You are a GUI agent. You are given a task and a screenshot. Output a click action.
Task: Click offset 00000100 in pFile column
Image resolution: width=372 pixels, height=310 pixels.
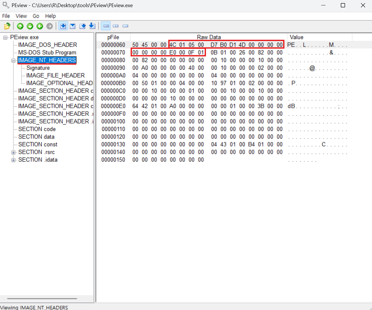point(113,121)
